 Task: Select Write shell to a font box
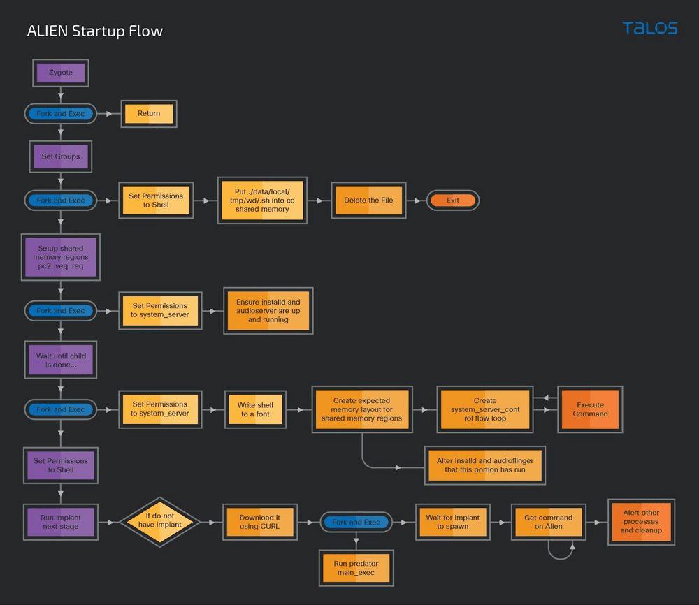pyautogui.click(x=257, y=409)
